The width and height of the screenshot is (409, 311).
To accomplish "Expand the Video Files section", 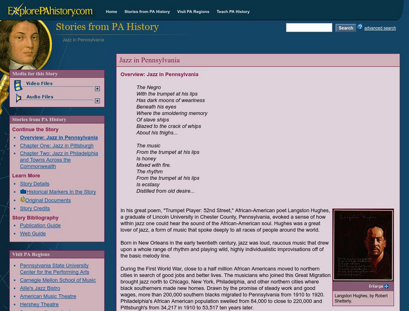I will tap(97, 89).
